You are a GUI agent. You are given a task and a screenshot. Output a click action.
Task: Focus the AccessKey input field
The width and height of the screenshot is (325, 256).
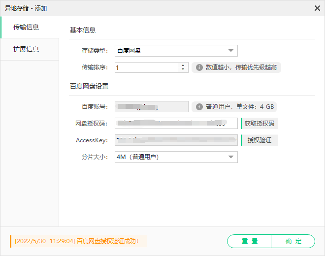[x=176, y=140]
